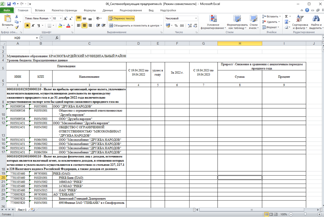324x217 pixels.
Task: Open the Числовой number format dropdown
Action: pyautogui.click(x=196, y=18)
